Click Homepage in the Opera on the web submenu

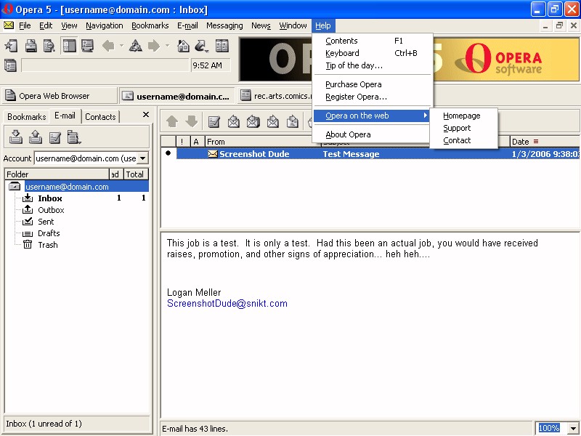tap(463, 116)
